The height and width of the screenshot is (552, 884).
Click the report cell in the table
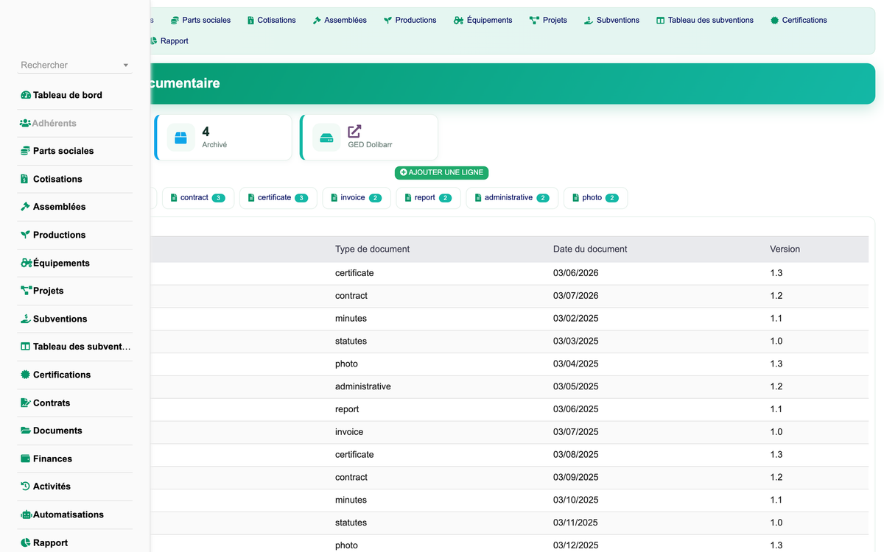(x=347, y=409)
